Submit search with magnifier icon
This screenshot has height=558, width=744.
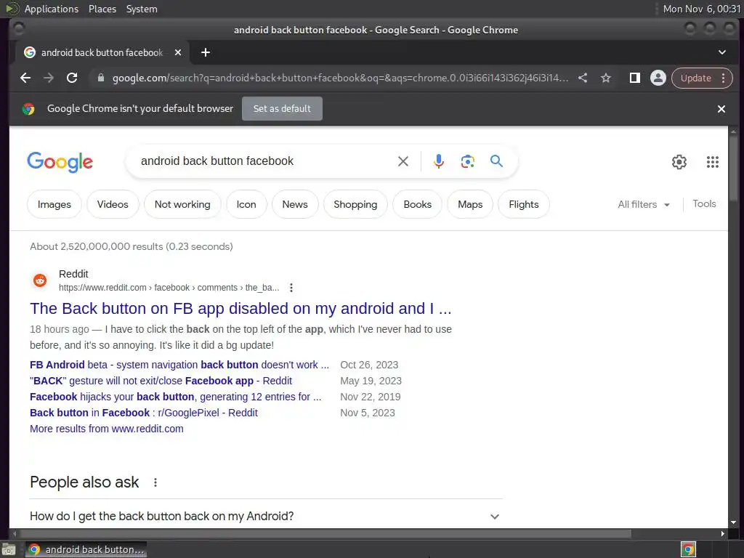coord(496,161)
